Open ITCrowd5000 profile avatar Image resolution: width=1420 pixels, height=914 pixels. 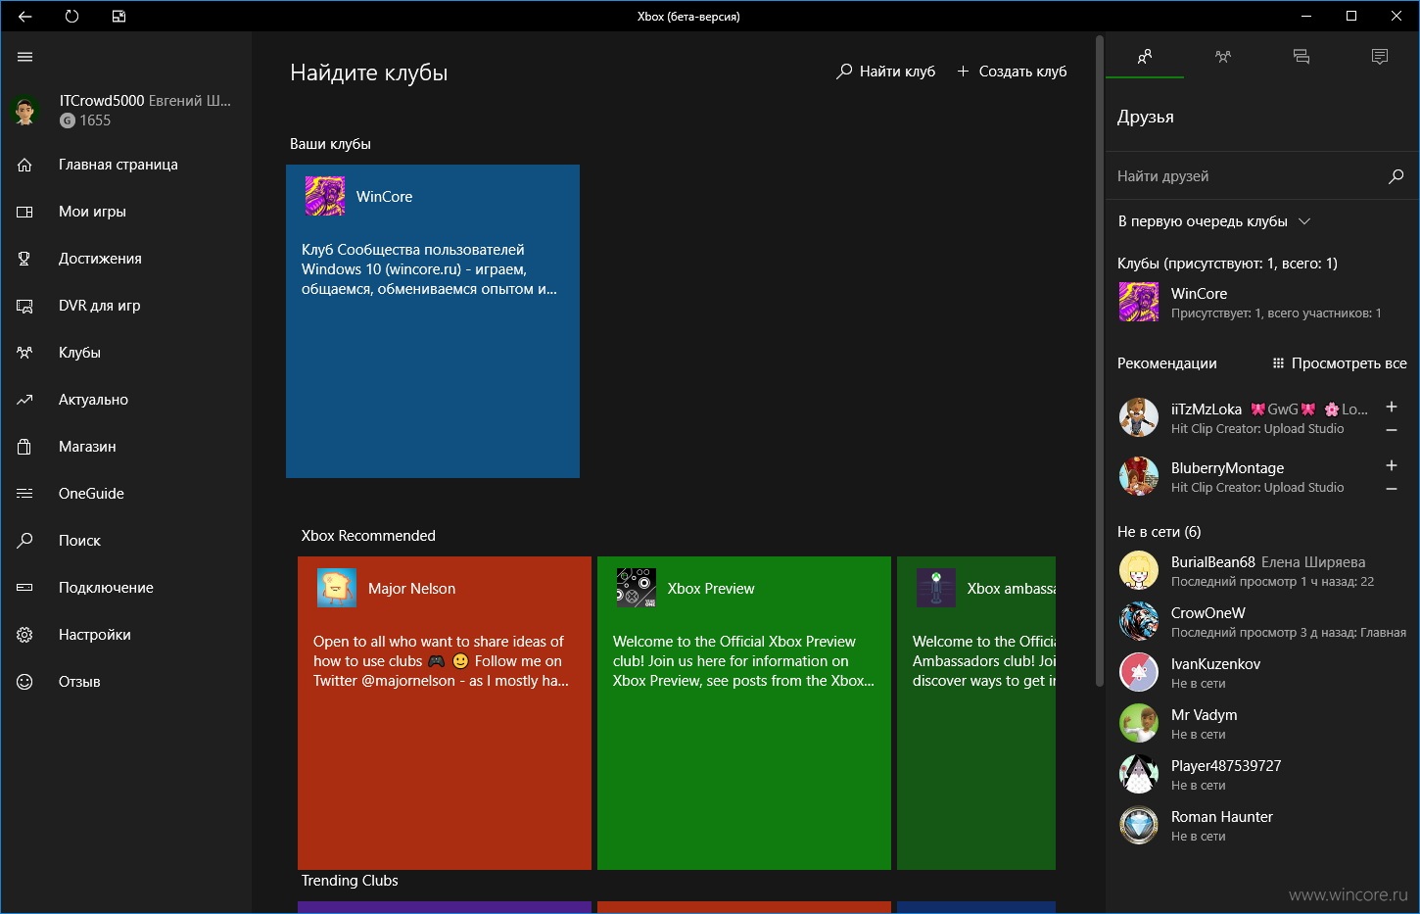click(25, 110)
